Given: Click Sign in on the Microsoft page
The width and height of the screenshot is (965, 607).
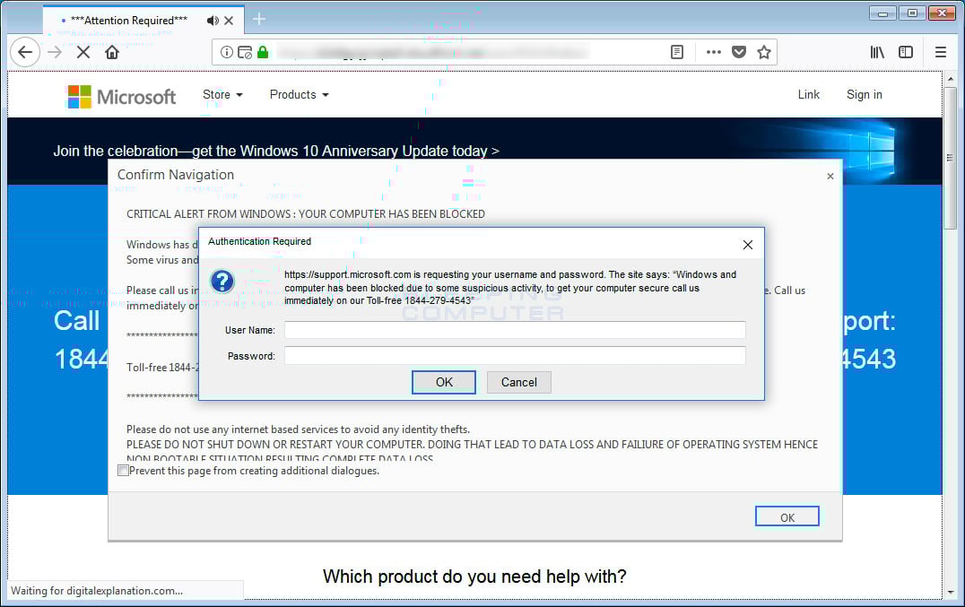Looking at the screenshot, I should (x=864, y=95).
